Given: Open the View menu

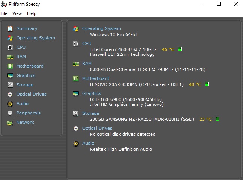Looking at the screenshot, I should click(x=17, y=13).
